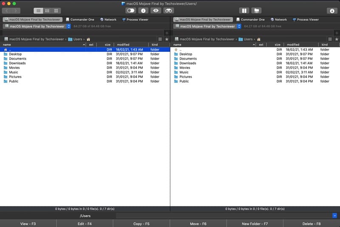The height and width of the screenshot is (227, 340).
Task: Open search with the binoculars icon
Action: point(168,10)
